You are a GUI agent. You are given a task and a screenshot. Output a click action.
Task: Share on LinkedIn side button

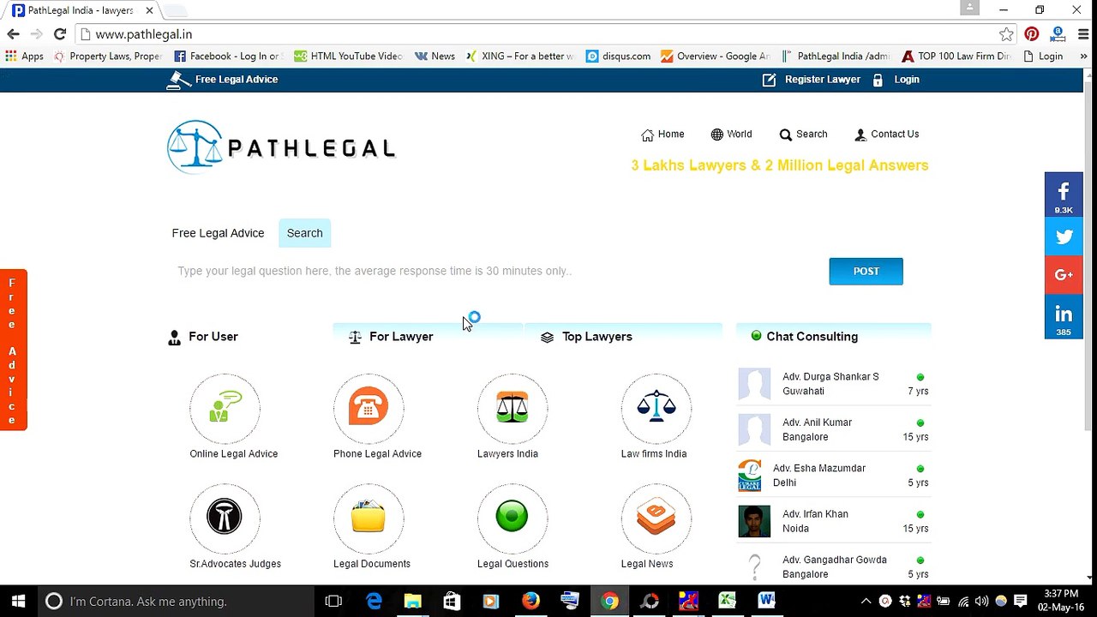[1064, 317]
